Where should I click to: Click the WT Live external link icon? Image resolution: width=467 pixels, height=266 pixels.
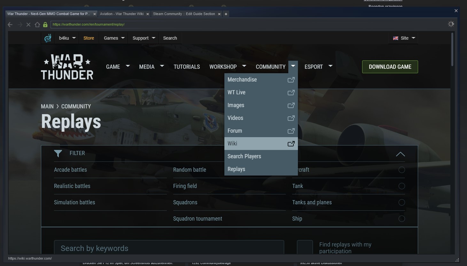(x=291, y=92)
